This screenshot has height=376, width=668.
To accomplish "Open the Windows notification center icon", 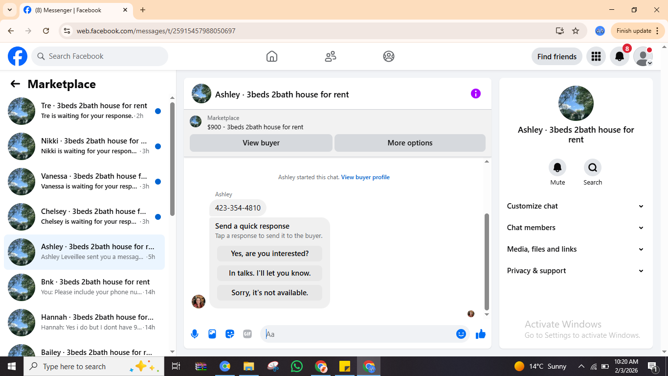I will (x=652, y=366).
